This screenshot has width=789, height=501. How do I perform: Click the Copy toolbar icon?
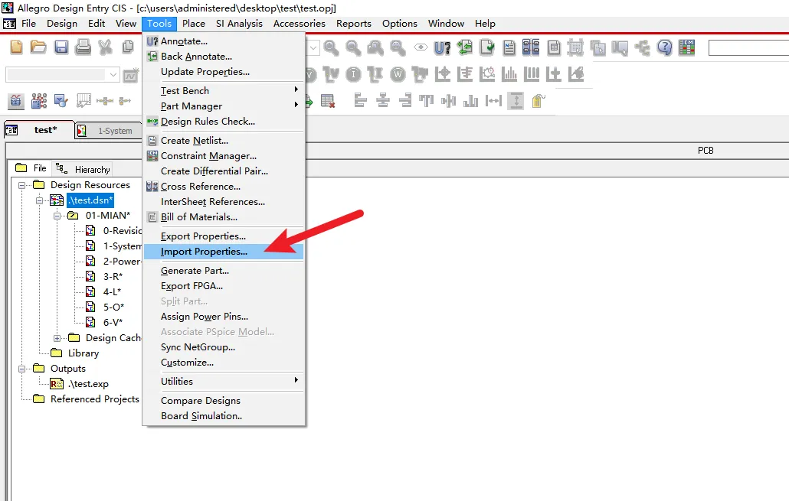coord(128,47)
